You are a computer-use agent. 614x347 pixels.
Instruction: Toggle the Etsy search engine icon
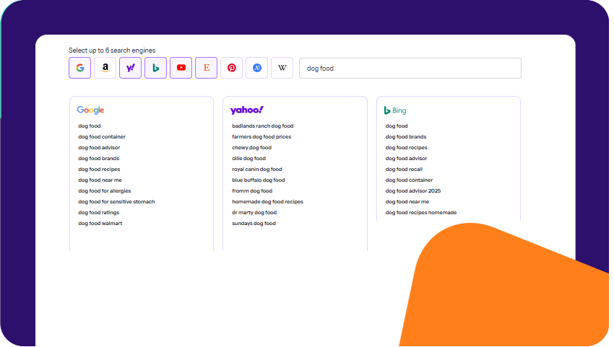pyautogui.click(x=206, y=68)
